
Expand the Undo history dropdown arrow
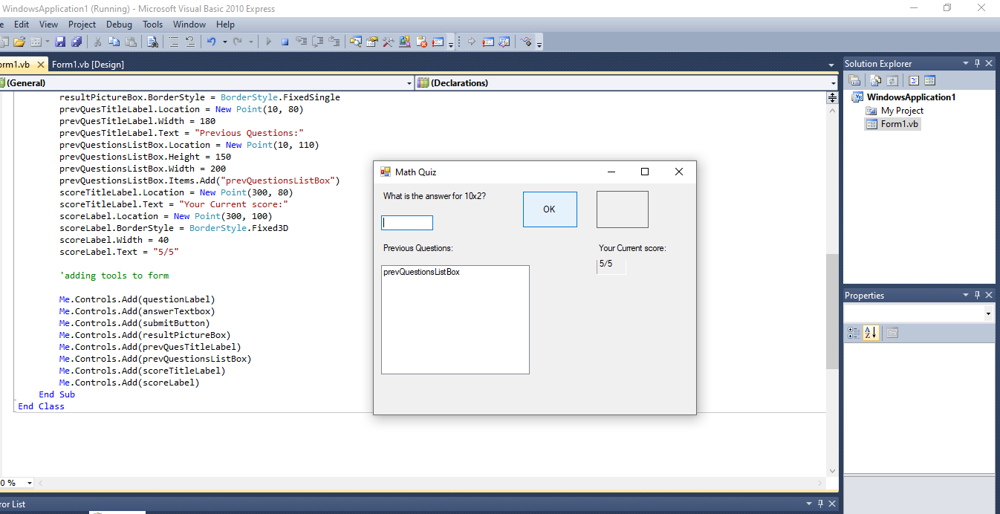[224, 42]
